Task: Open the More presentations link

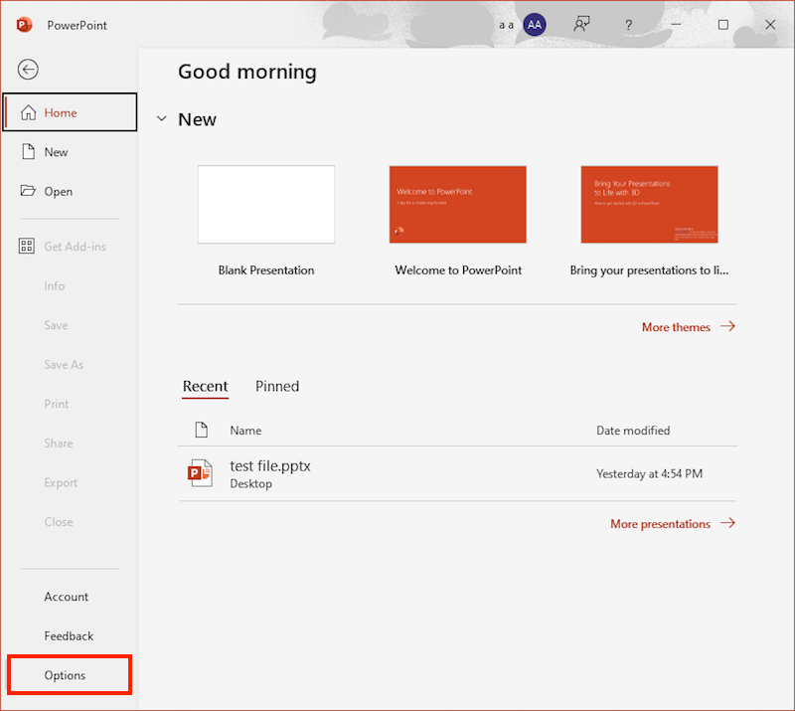Action: point(673,523)
